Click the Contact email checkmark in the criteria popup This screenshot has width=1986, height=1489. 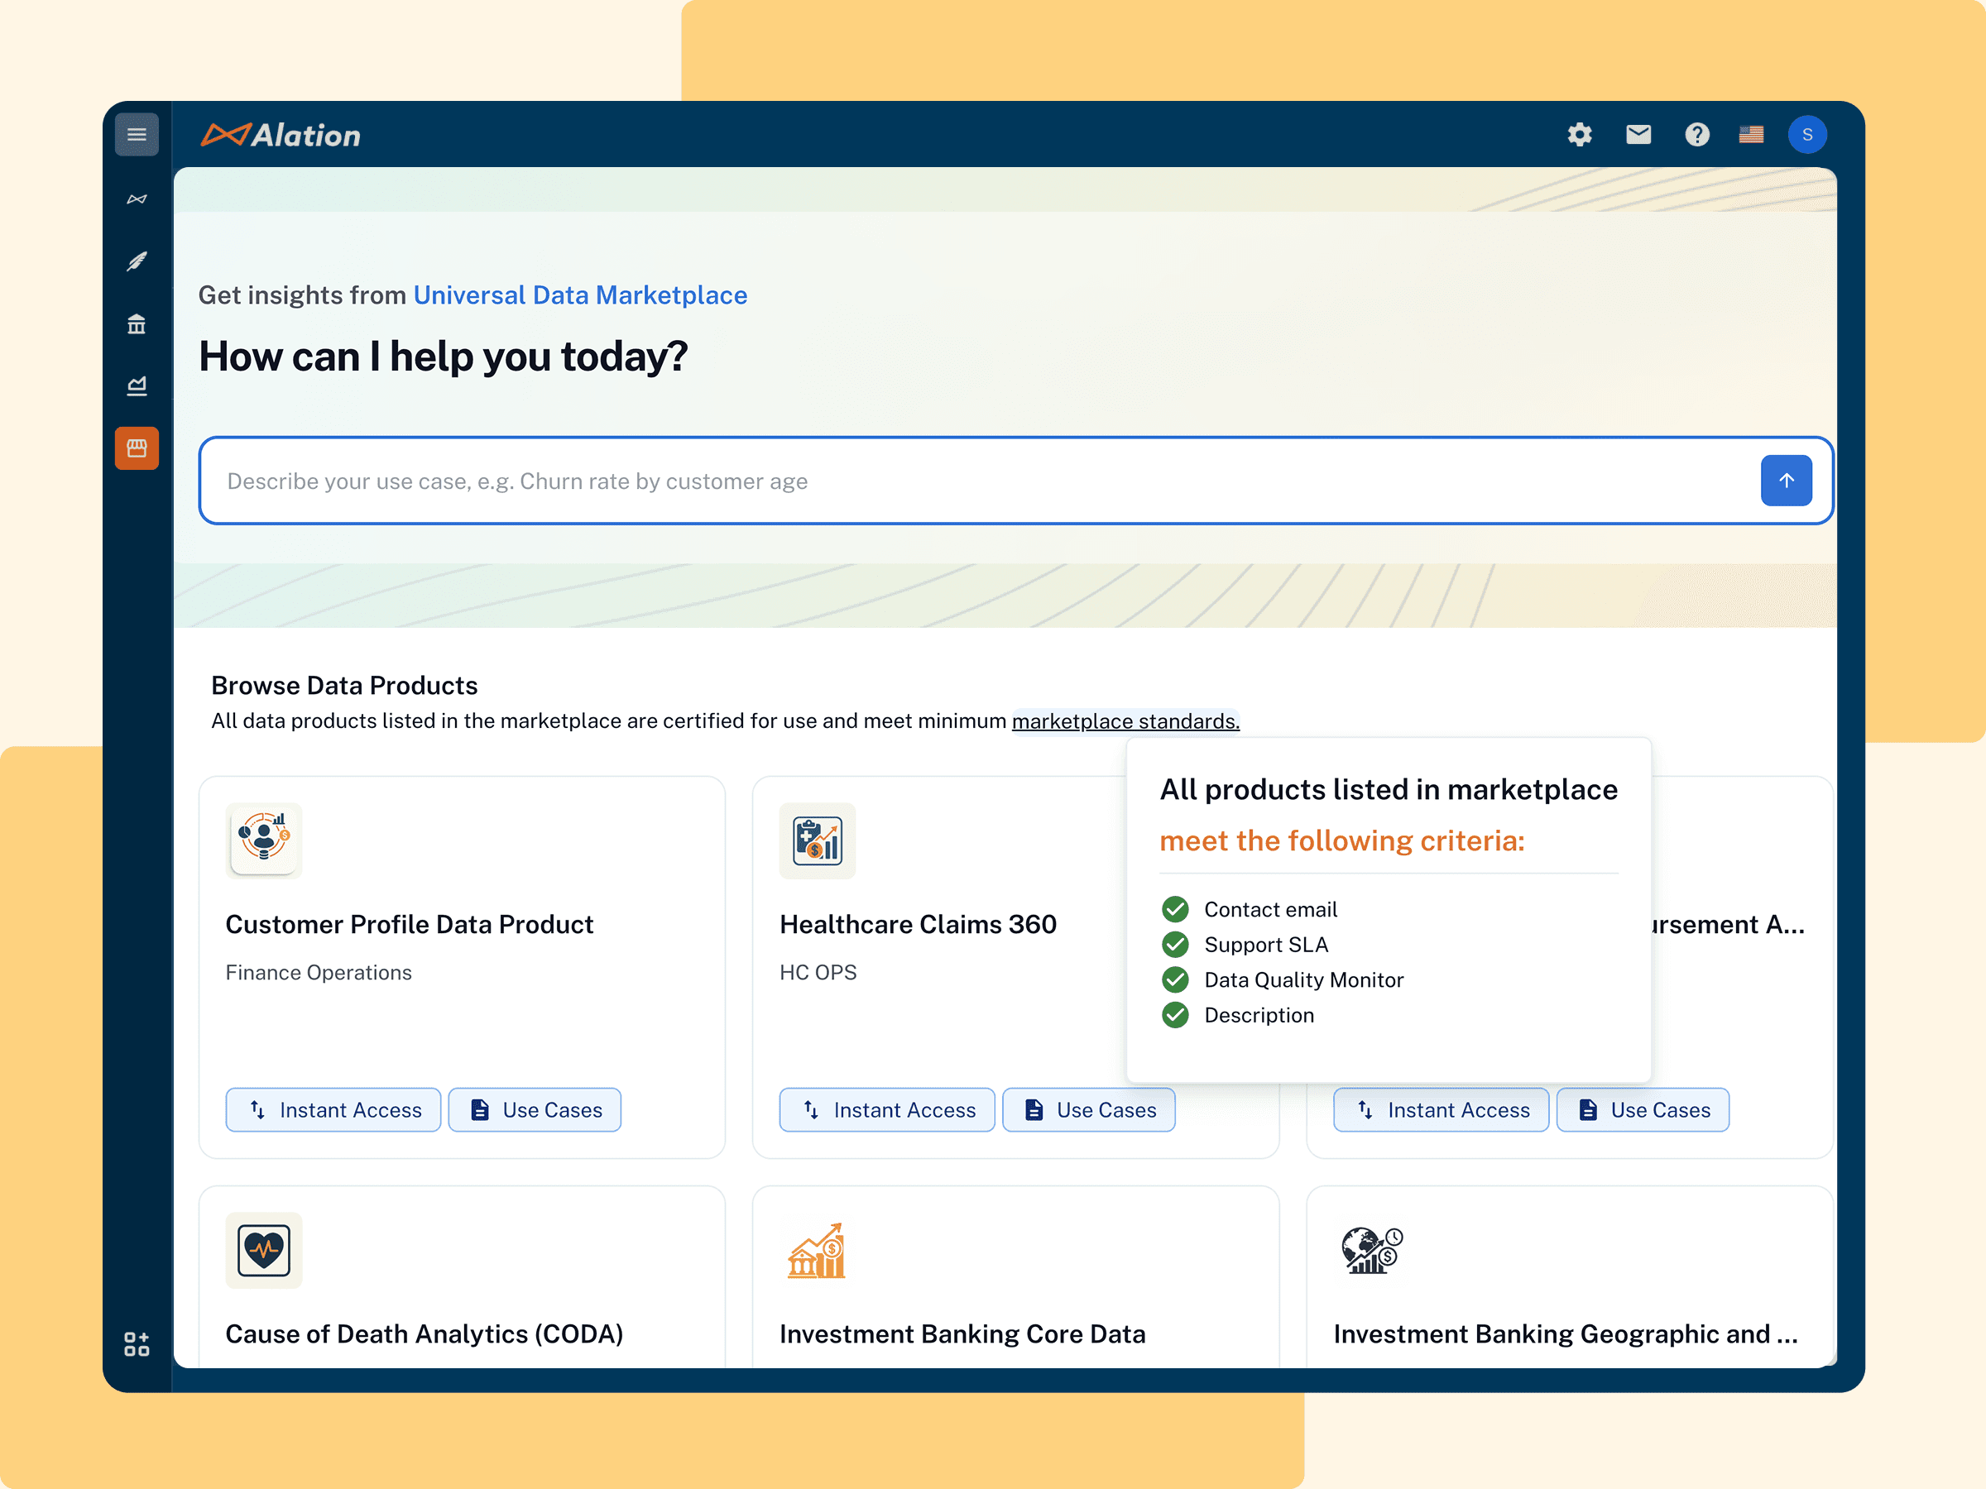[x=1174, y=909]
